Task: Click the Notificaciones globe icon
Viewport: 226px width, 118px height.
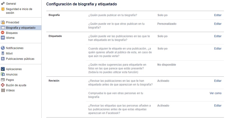Action: pyautogui.click(x=3, y=48)
